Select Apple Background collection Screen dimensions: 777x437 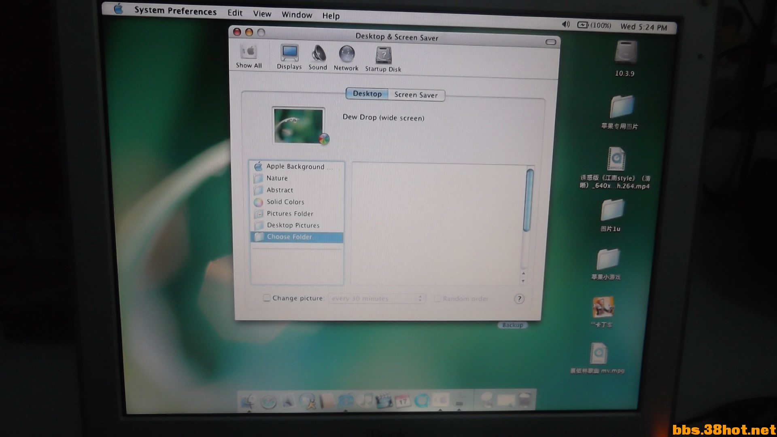(297, 166)
